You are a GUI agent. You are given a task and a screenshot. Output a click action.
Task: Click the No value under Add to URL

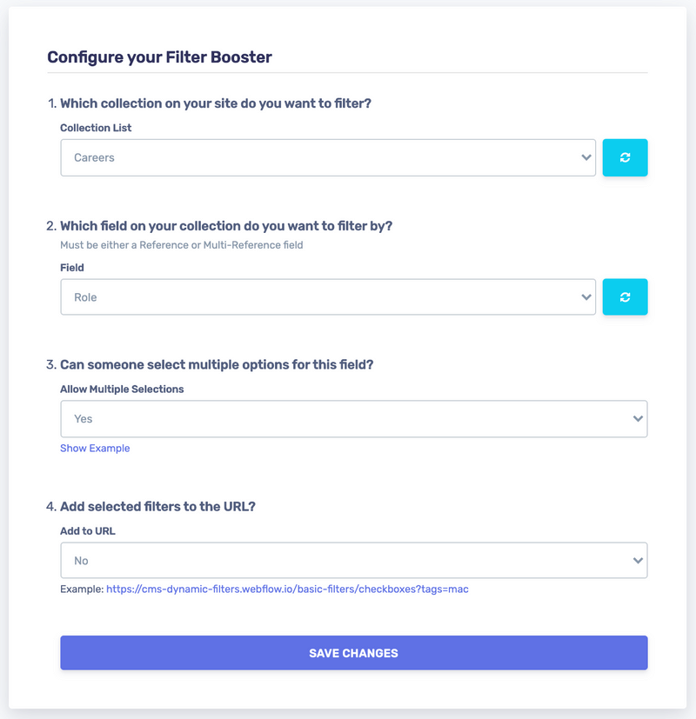[80, 560]
